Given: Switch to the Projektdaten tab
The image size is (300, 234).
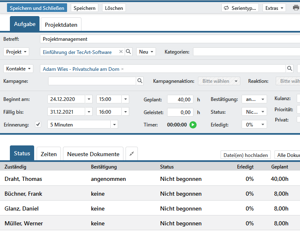Looking at the screenshot, I should click(x=61, y=25).
